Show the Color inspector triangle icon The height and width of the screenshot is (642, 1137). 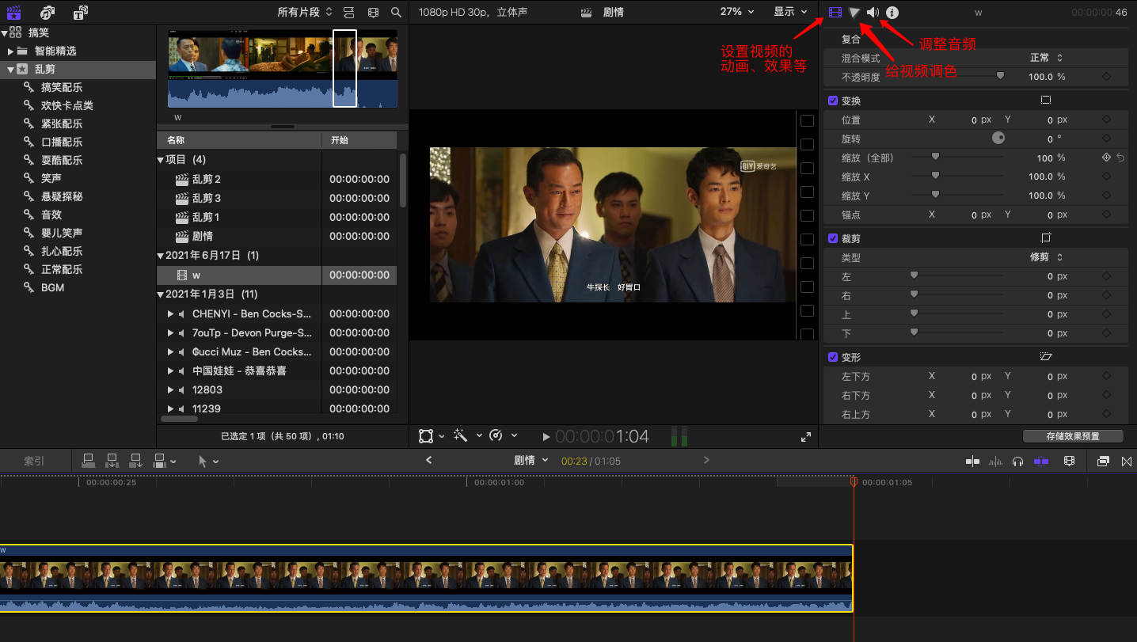coord(854,12)
